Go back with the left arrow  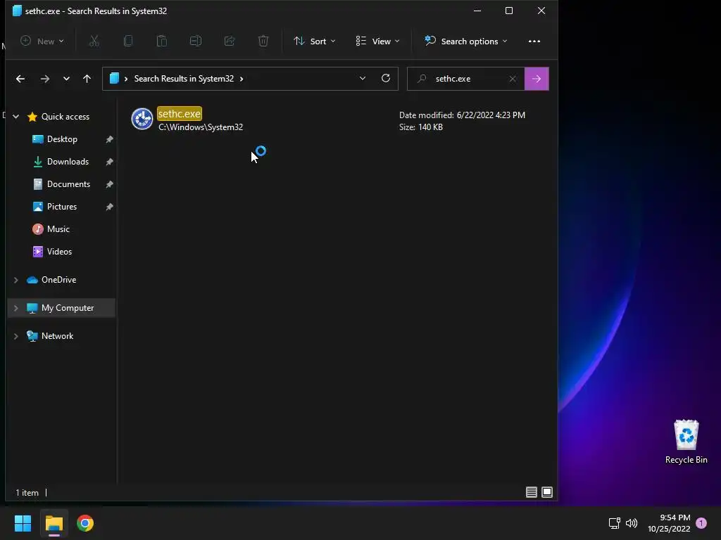click(20, 79)
